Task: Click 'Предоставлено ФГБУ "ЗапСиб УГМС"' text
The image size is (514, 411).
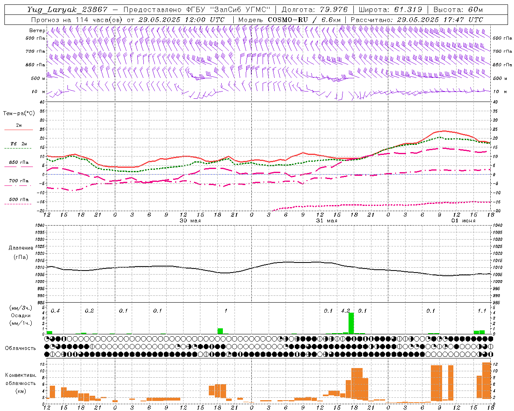Action: click(x=197, y=10)
